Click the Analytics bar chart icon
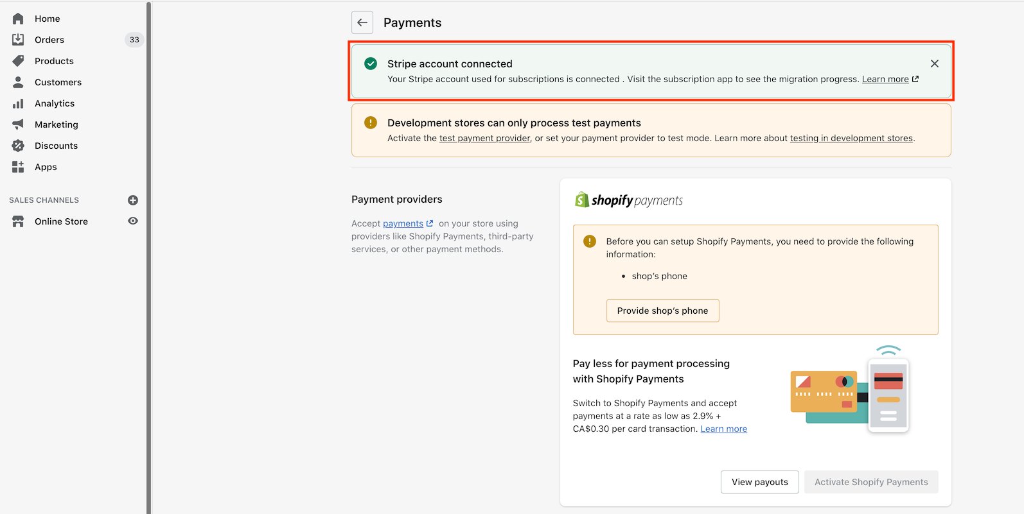Viewport: 1024px width, 514px height. (18, 103)
